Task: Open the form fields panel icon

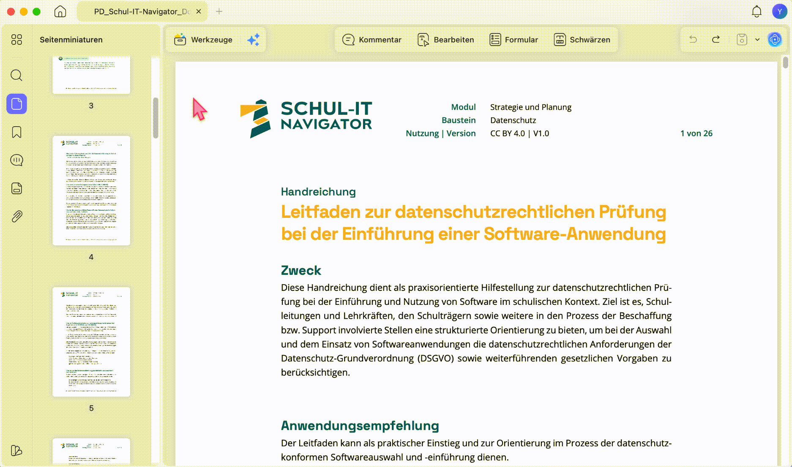Action: point(16,188)
